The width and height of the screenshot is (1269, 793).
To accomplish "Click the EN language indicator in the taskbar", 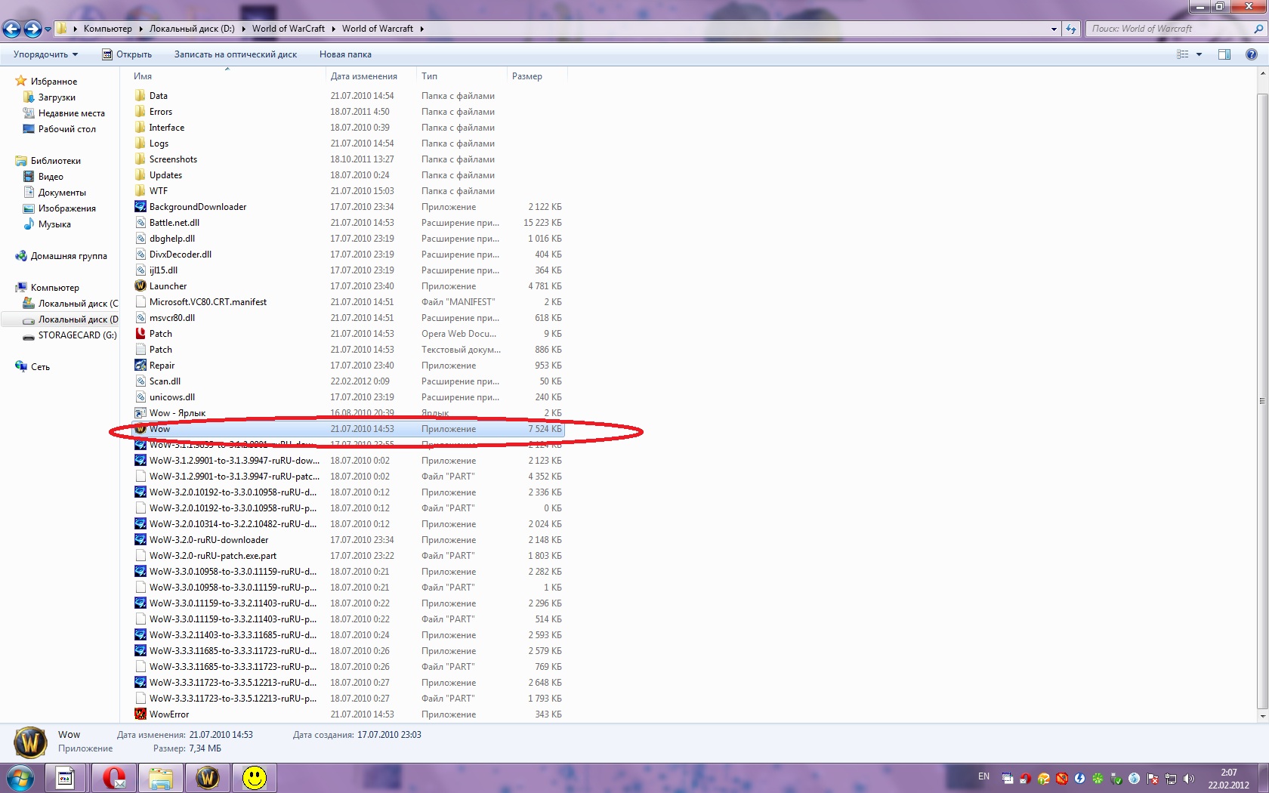I will [983, 776].
